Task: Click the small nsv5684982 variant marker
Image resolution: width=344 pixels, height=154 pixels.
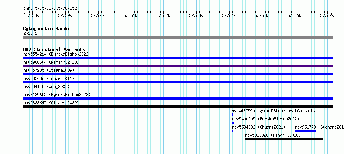Action: pos(233,131)
